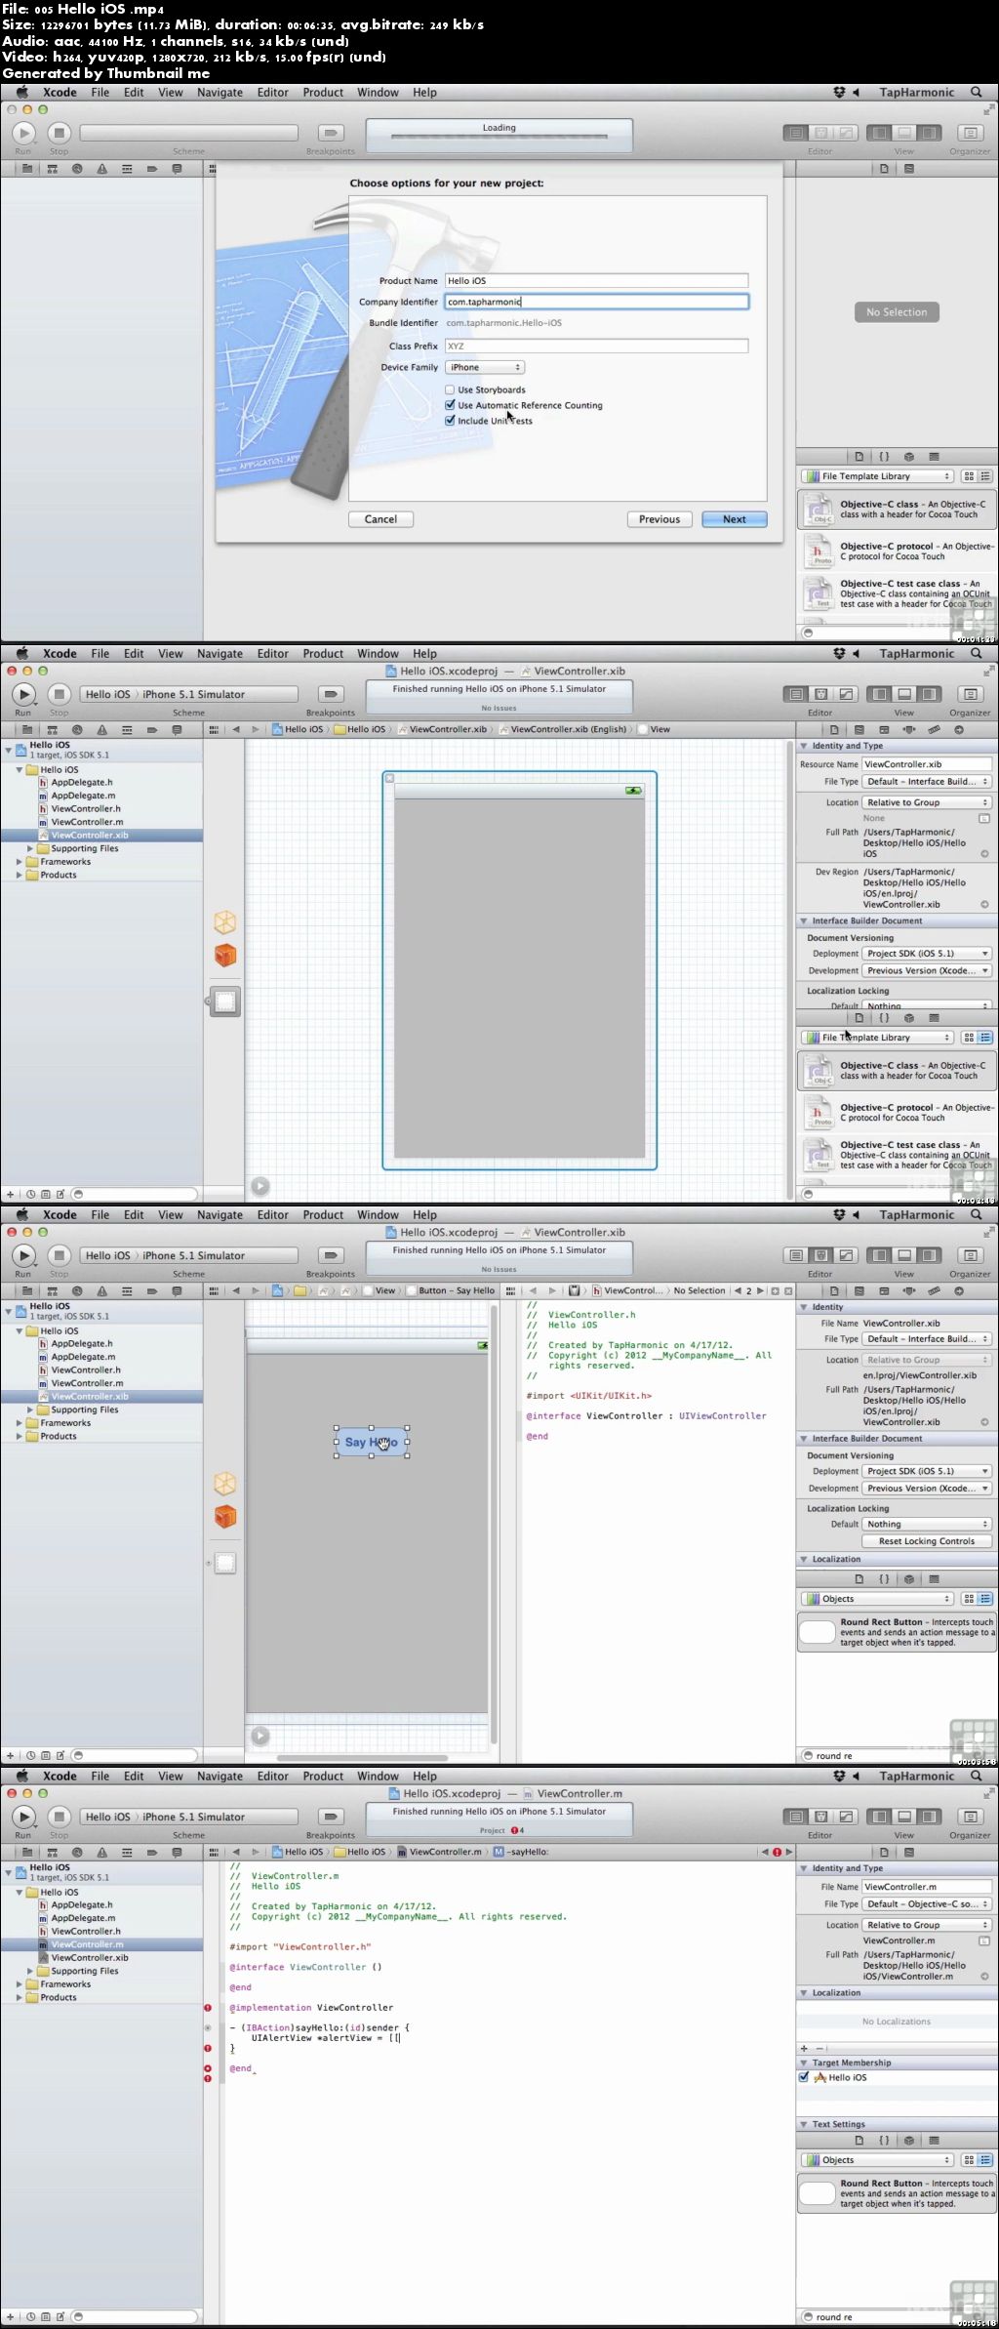This screenshot has width=999, height=2329.
Task: Open Objects library dropdown in ViewController.m window
Action: pos(877,2160)
